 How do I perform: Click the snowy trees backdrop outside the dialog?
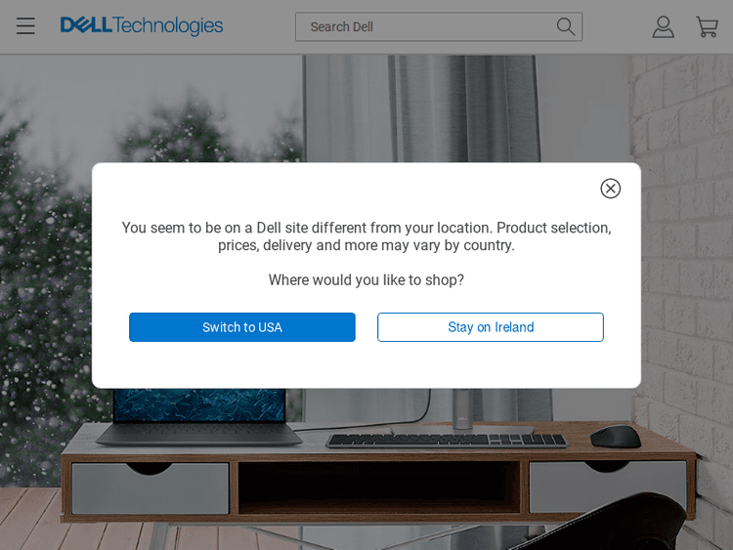pyautogui.click(x=47, y=280)
